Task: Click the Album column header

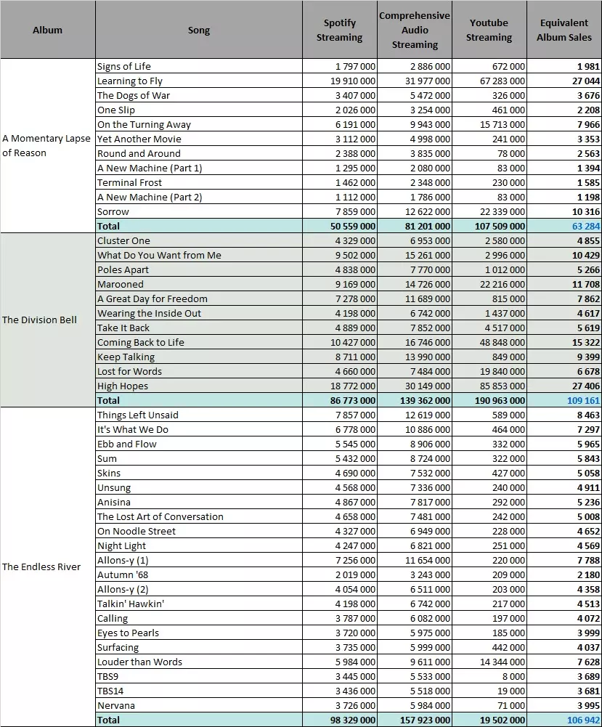Action: pos(48,30)
